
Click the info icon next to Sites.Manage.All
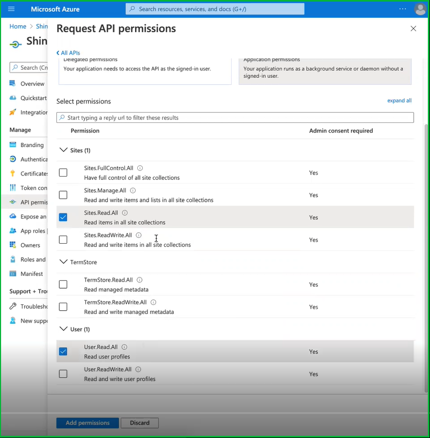(133, 191)
